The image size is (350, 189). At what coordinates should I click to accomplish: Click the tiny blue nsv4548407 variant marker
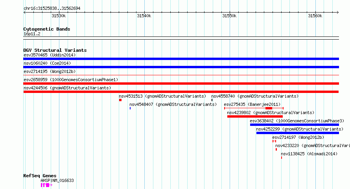[130, 108]
